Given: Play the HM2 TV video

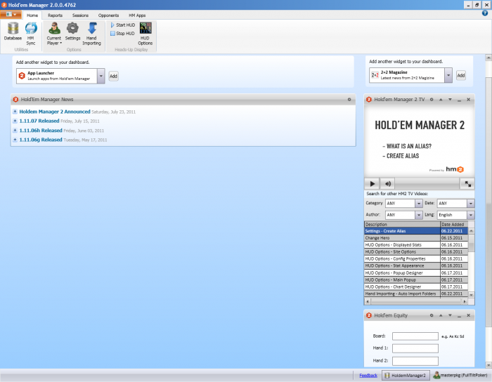Looking at the screenshot, I should click(x=372, y=184).
